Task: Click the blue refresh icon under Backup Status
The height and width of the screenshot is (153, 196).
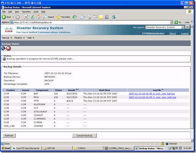Action: pyautogui.click(x=3, y=48)
